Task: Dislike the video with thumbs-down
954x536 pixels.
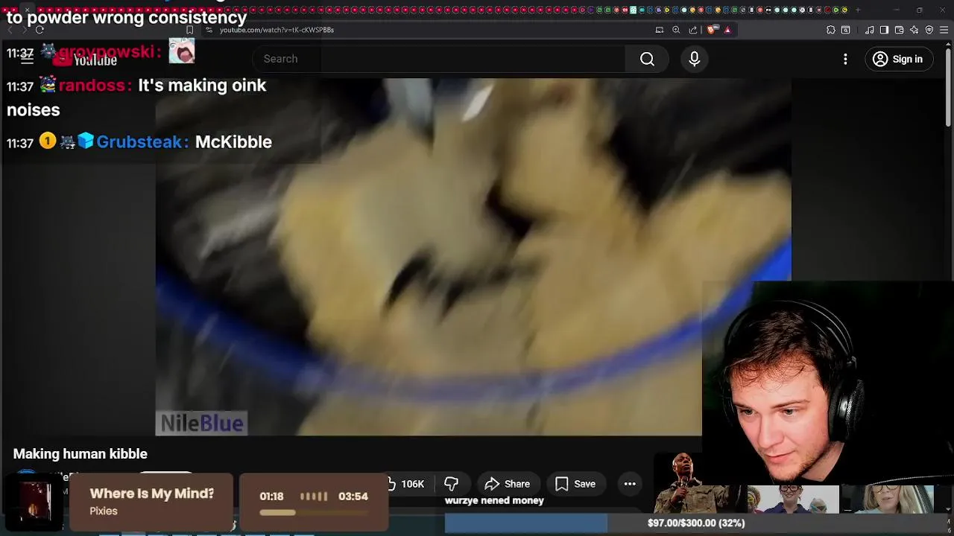Action: click(x=452, y=484)
